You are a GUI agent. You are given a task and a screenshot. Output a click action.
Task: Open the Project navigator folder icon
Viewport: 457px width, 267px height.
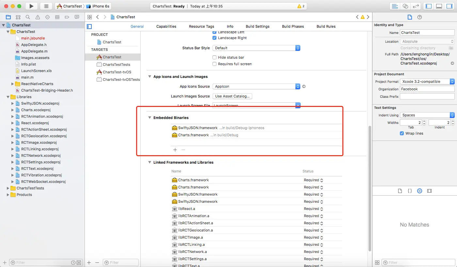[x=8, y=17]
